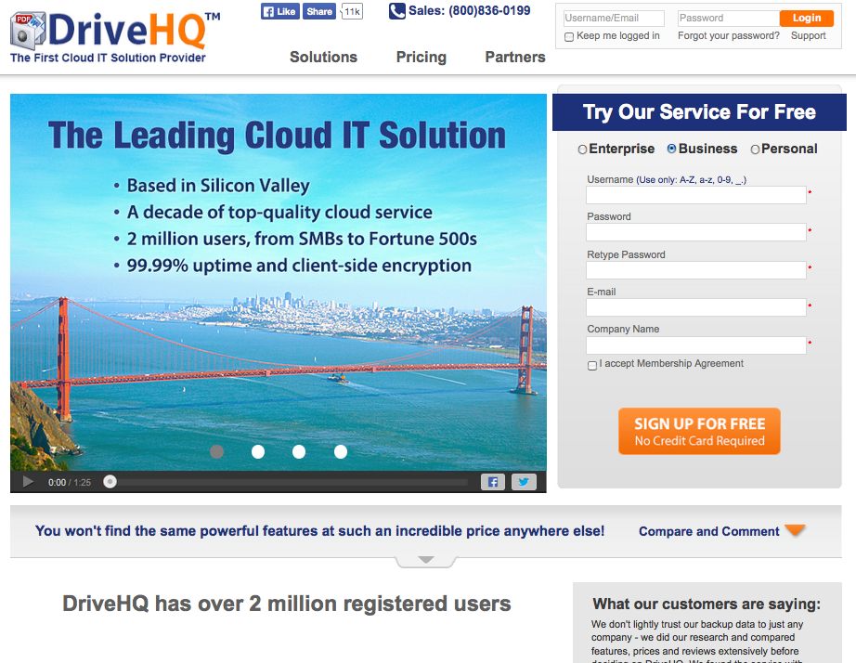Screen dimensions: 856x663
Task: Click 'The First Cloud IT Solution Provider' tagline
Action: coord(108,58)
